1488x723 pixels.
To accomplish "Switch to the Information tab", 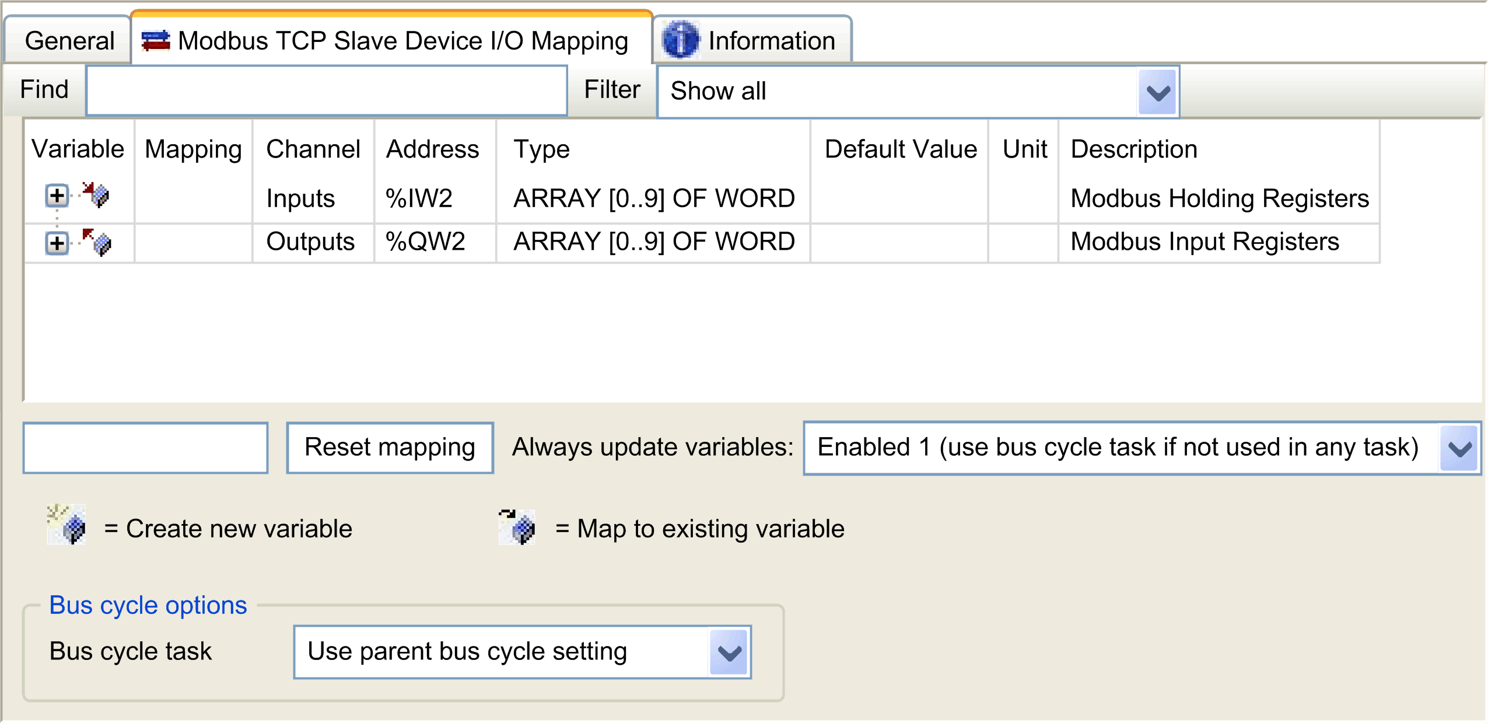I will coord(771,40).
